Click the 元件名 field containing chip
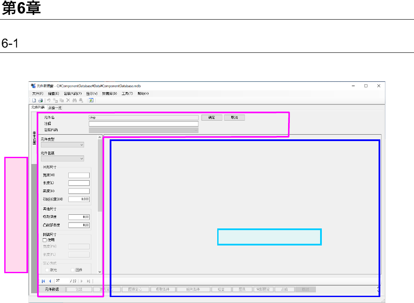This screenshot has height=303, width=414. (143, 118)
